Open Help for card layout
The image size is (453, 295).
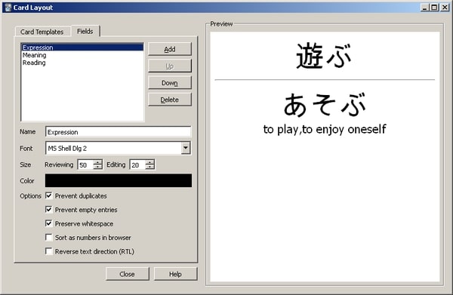(175, 274)
